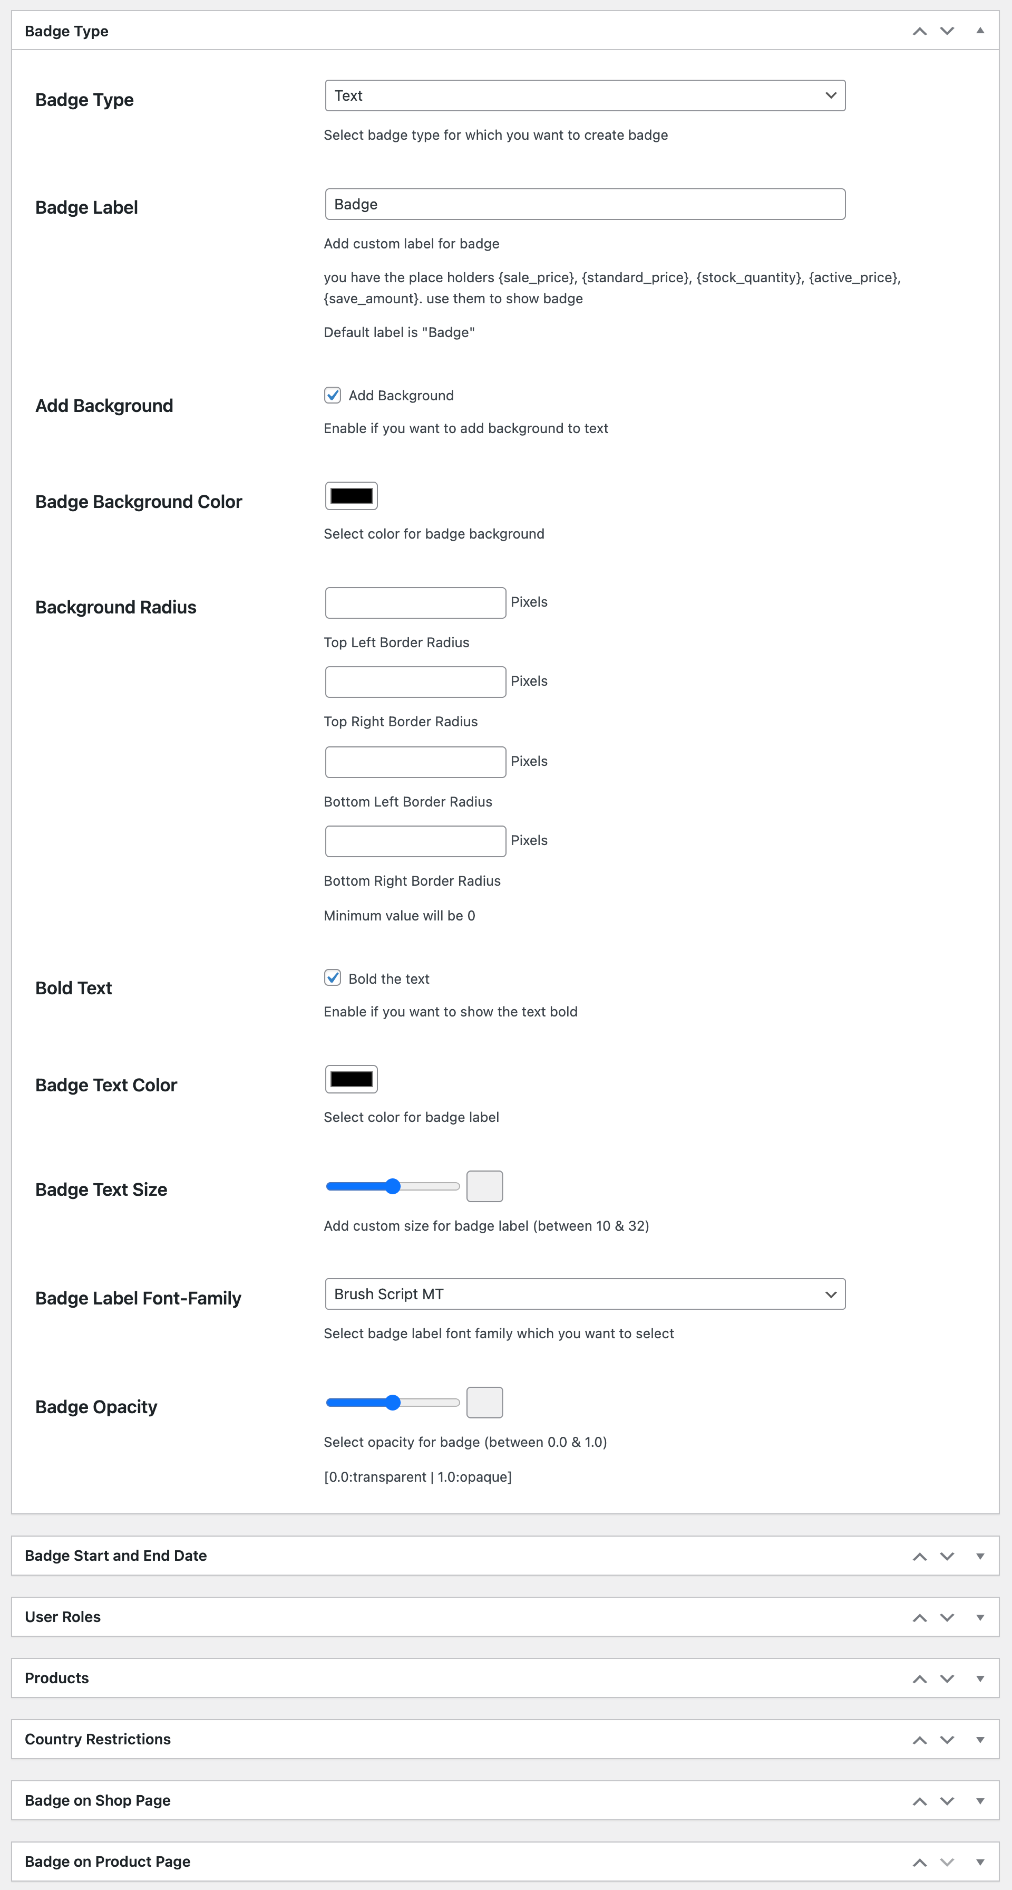Move the Badge Type section up
Image resolution: width=1012 pixels, height=1890 pixels.
[x=919, y=31]
